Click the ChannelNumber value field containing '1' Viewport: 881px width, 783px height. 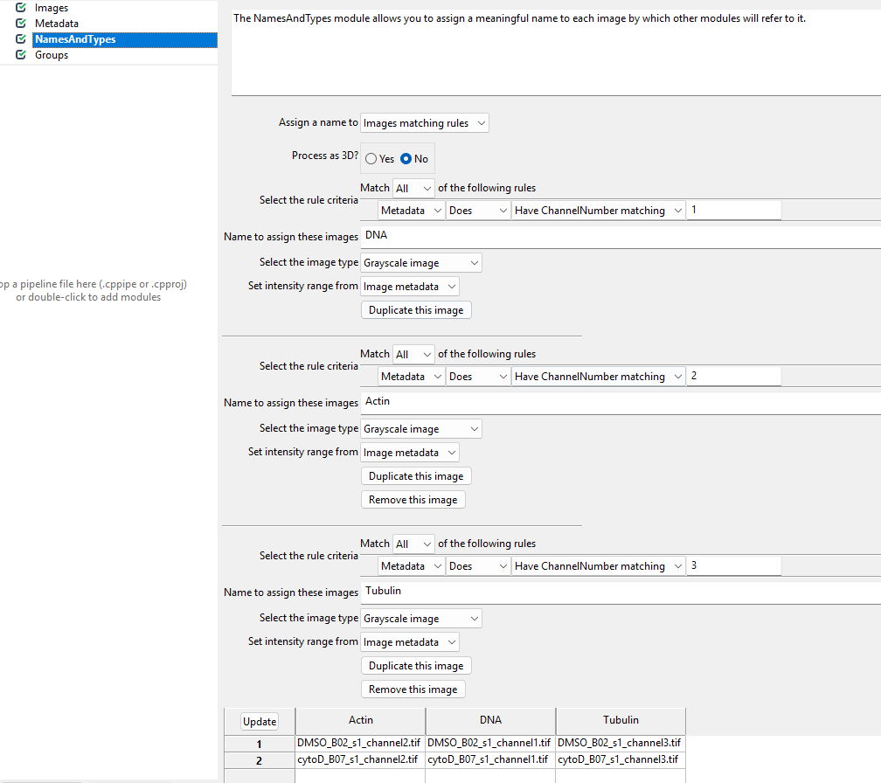tap(733, 210)
